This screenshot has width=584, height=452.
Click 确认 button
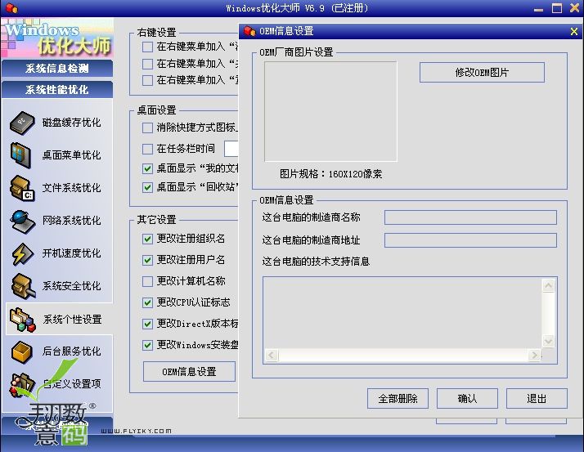pos(467,398)
